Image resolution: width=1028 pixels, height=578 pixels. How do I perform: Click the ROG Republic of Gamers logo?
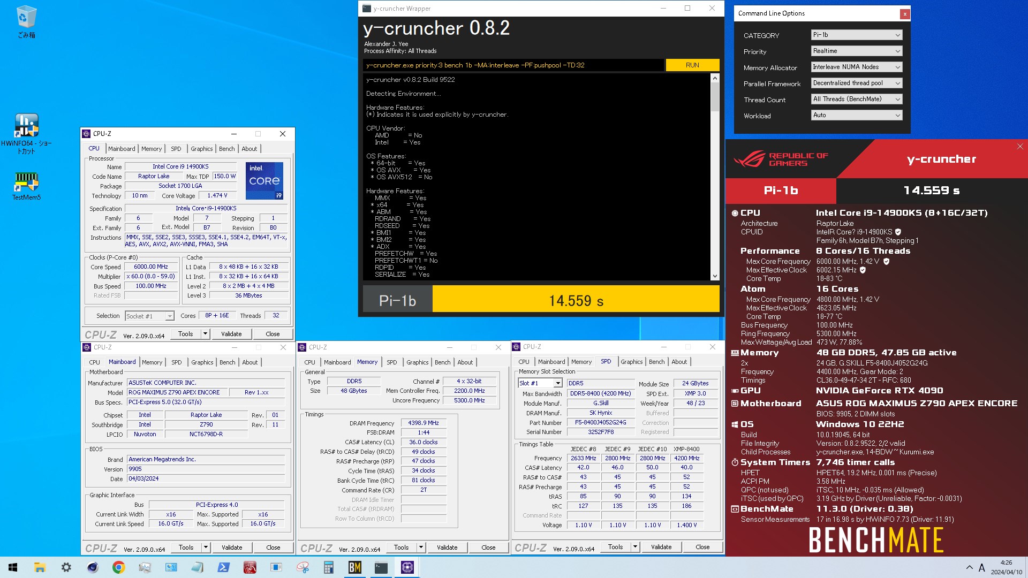tap(781, 159)
